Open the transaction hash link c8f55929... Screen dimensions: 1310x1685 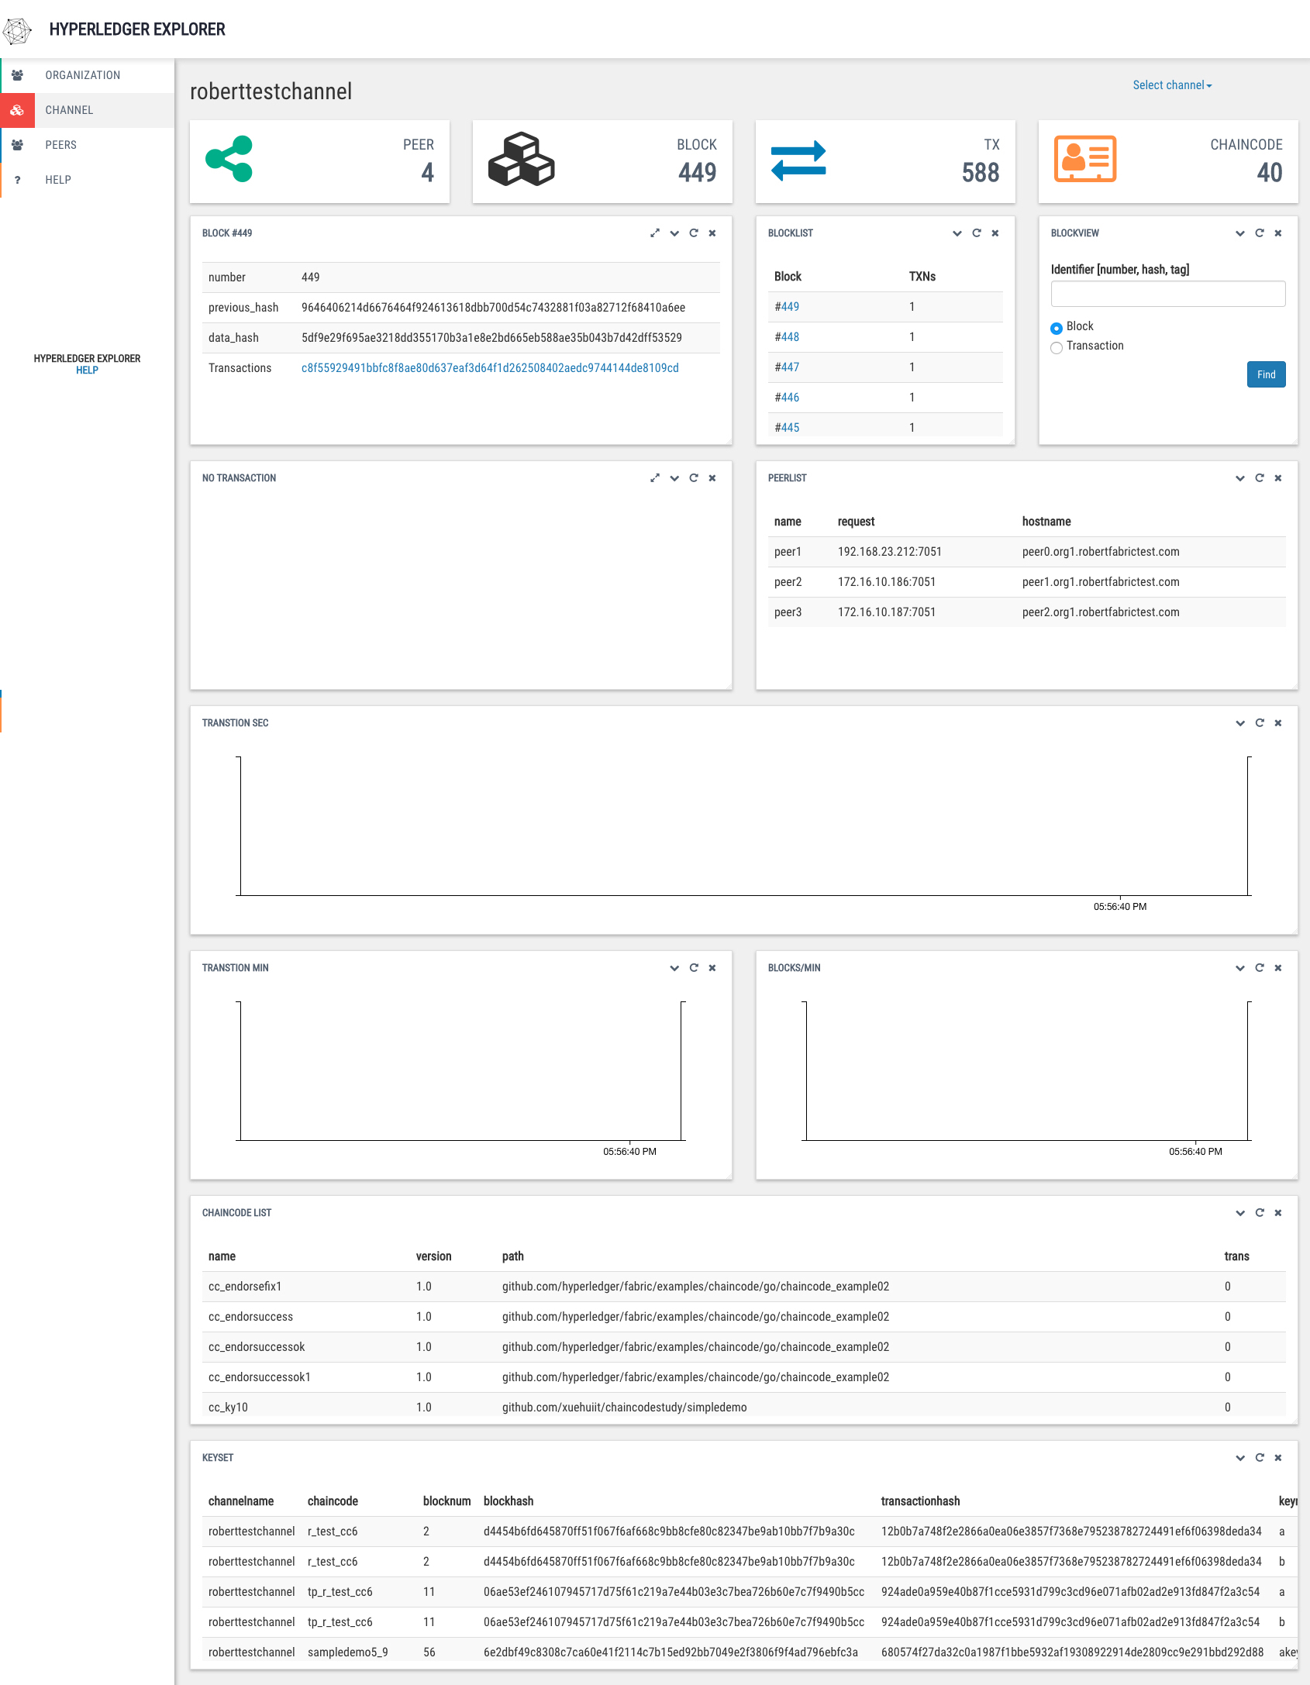click(490, 368)
